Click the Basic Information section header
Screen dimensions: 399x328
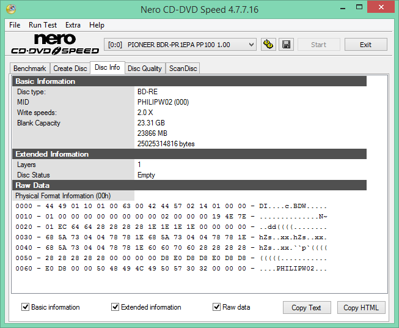189,81
